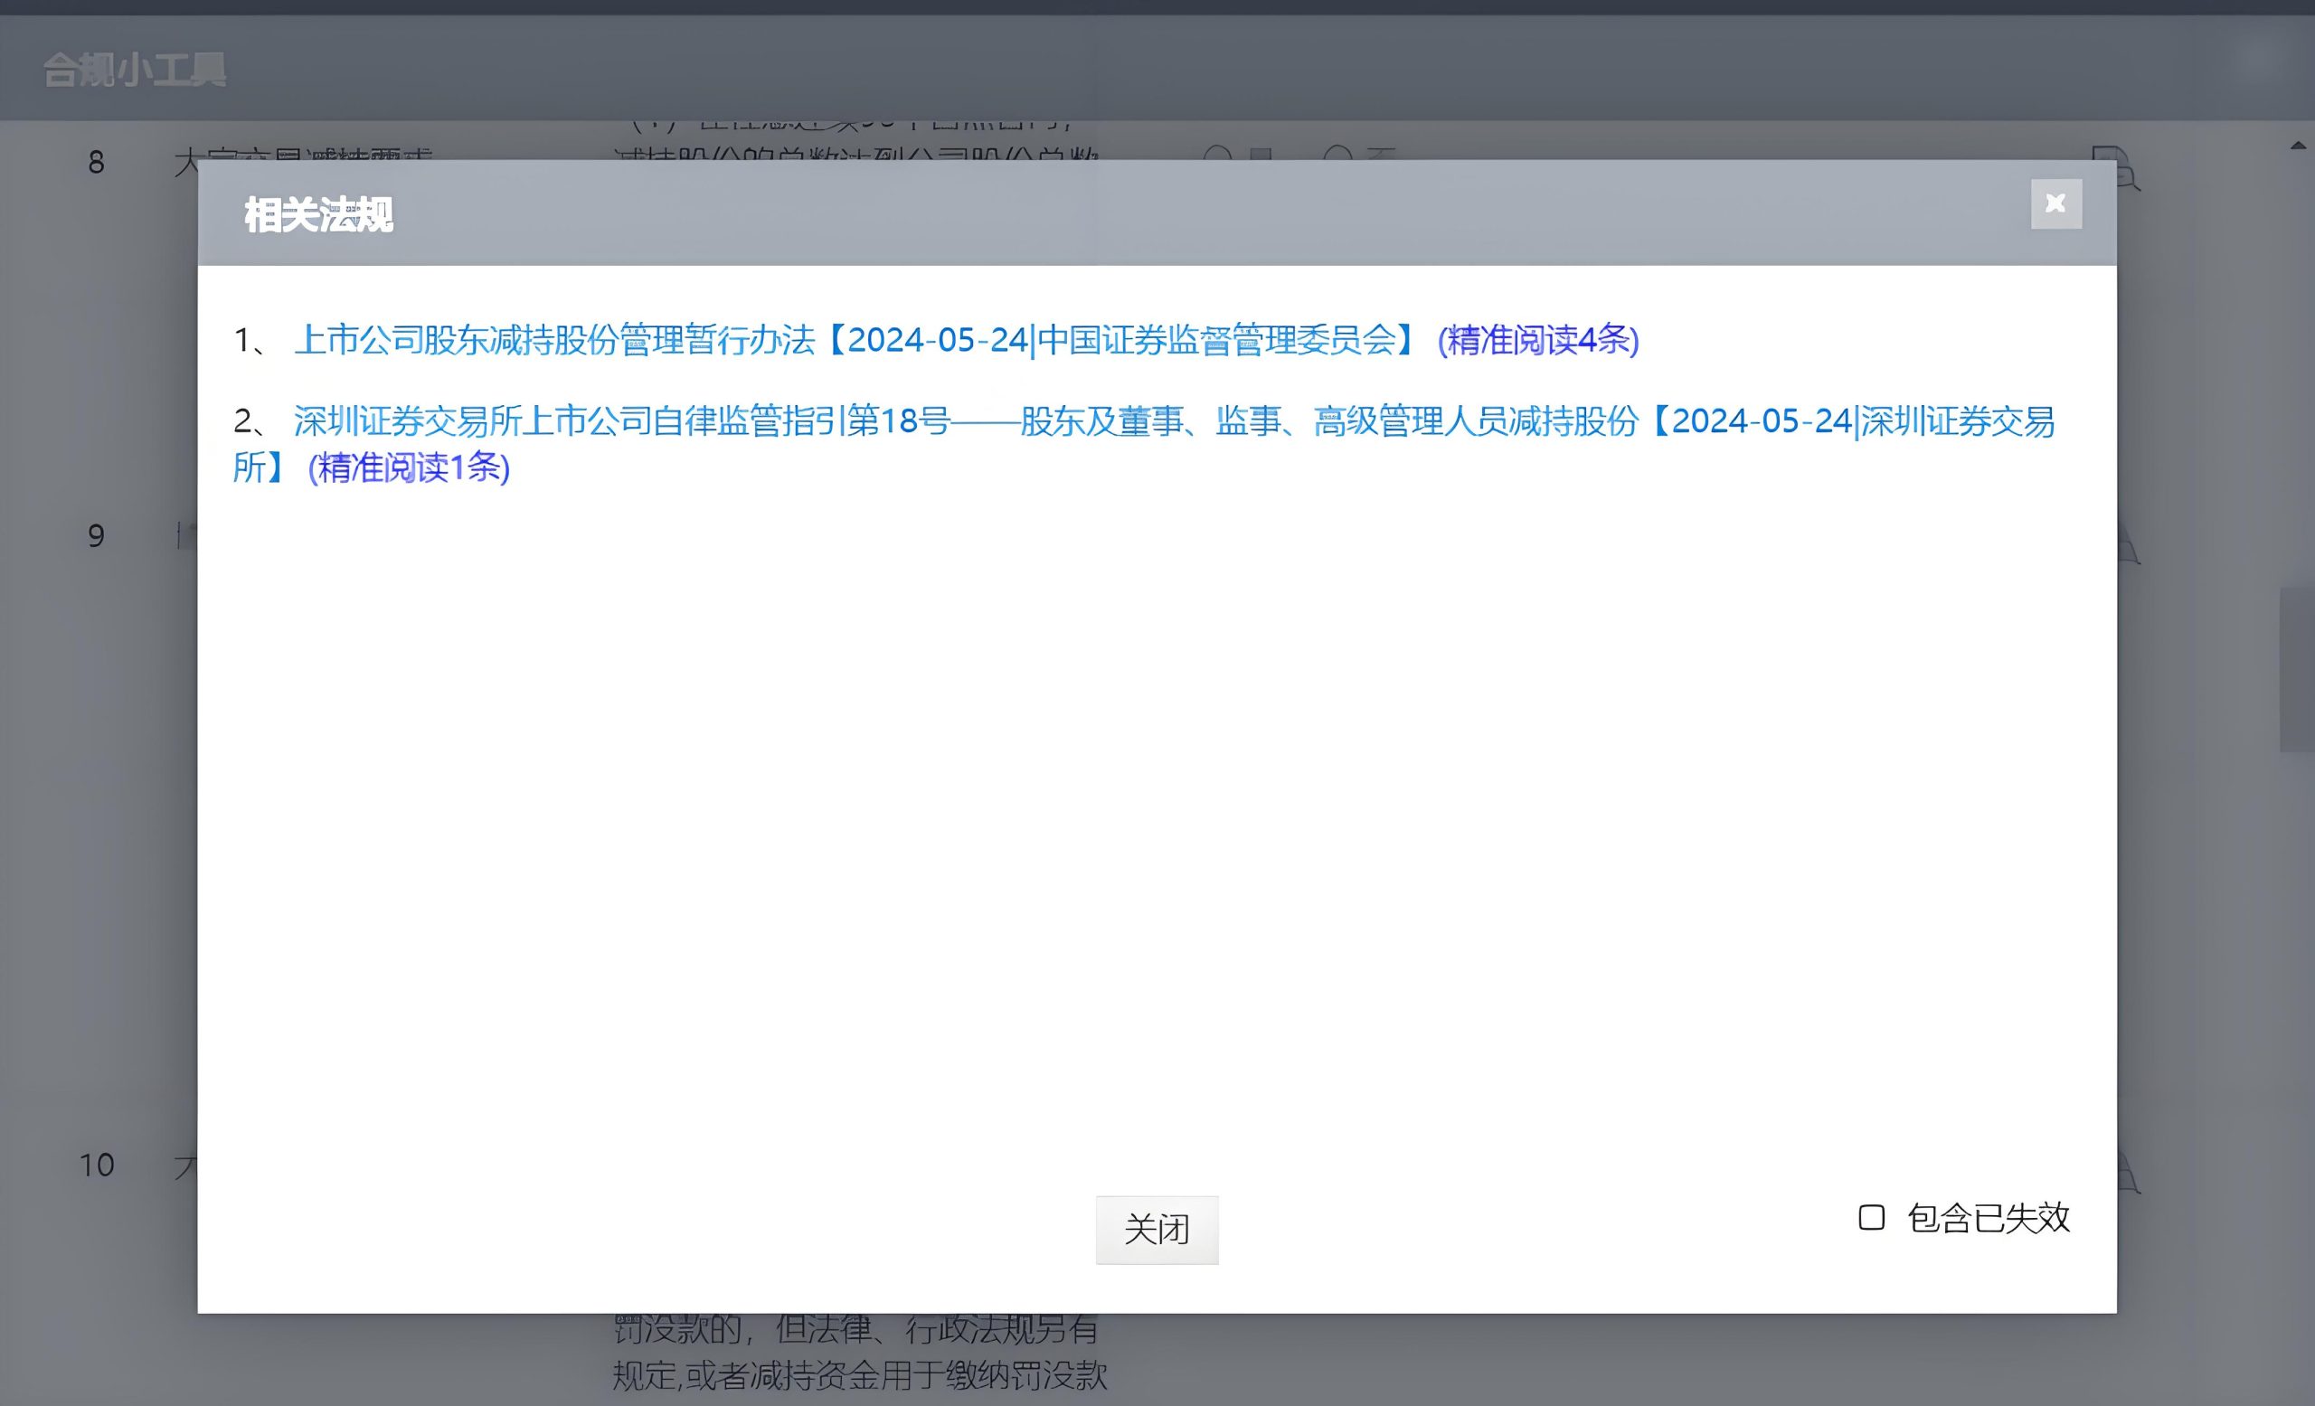This screenshot has width=2315, height=1406.
Task: Click the scrollbar up arrow
Action: pyautogui.click(x=2298, y=146)
